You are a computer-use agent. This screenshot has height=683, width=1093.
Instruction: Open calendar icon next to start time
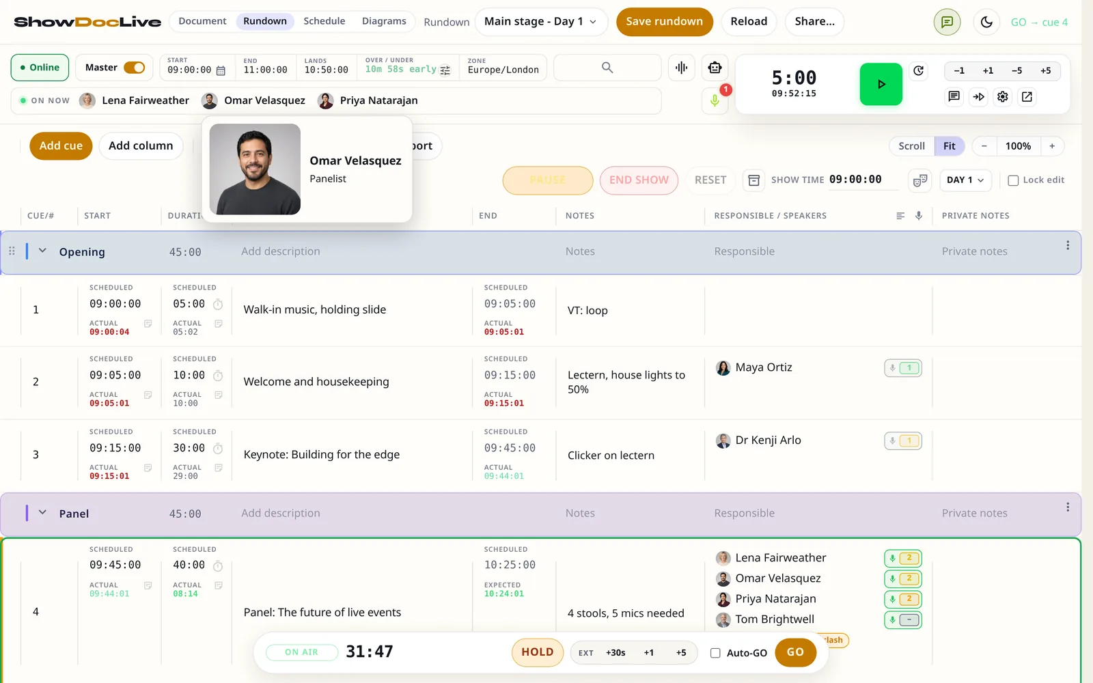coord(221,70)
